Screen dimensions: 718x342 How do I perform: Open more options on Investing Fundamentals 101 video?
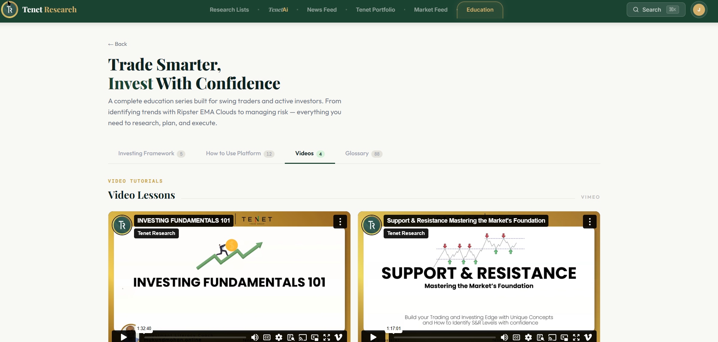340,222
